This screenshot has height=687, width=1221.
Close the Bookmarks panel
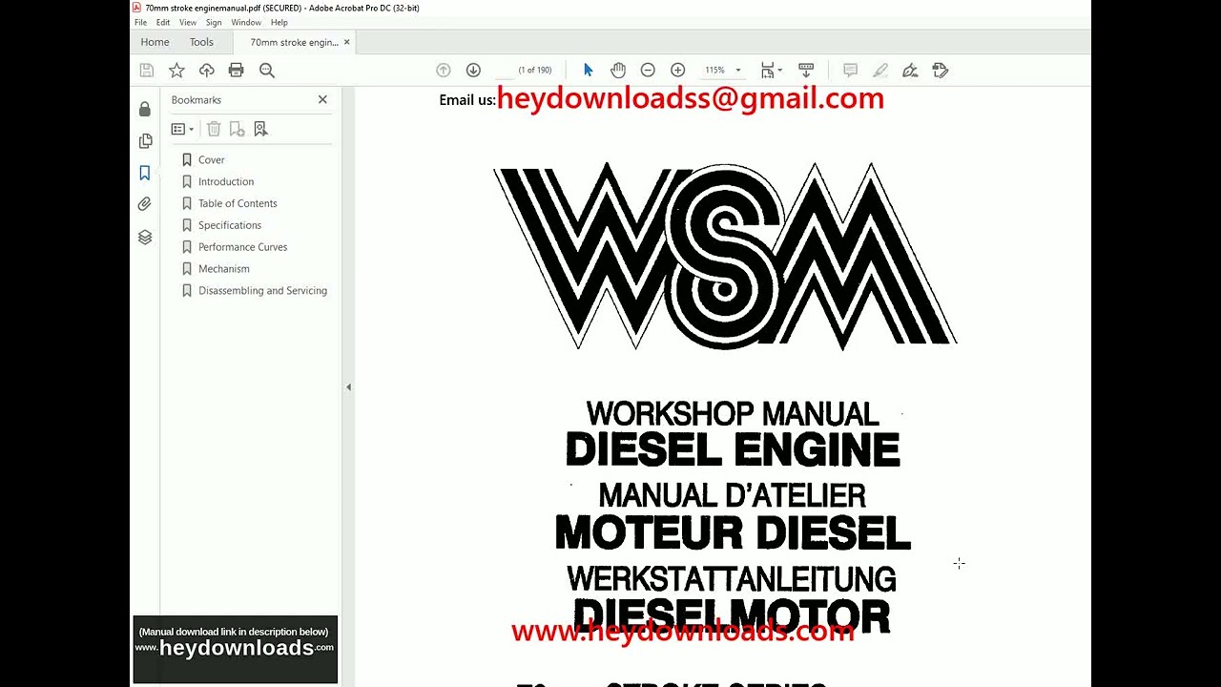coord(322,99)
